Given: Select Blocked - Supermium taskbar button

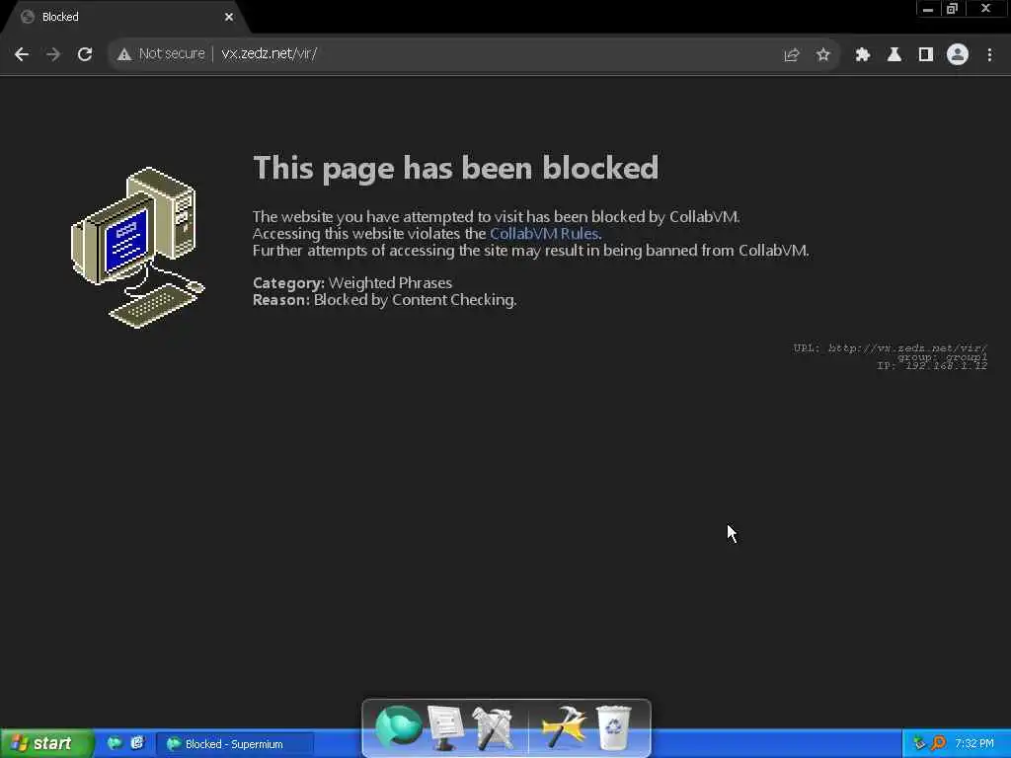Looking at the screenshot, I should click(235, 744).
